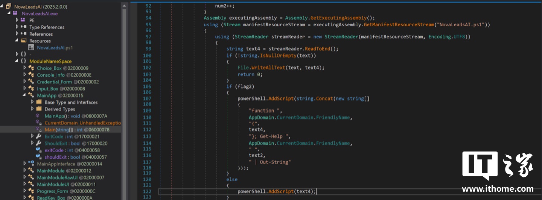Click the MainAppInterface interface icon
542x200 pixels.
[x=31, y=164]
